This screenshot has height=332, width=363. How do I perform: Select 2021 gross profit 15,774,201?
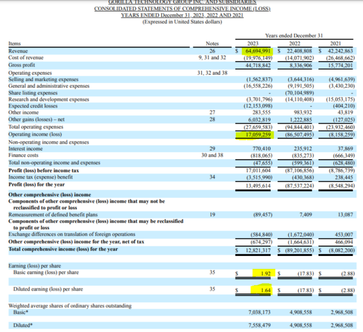point(341,65)
